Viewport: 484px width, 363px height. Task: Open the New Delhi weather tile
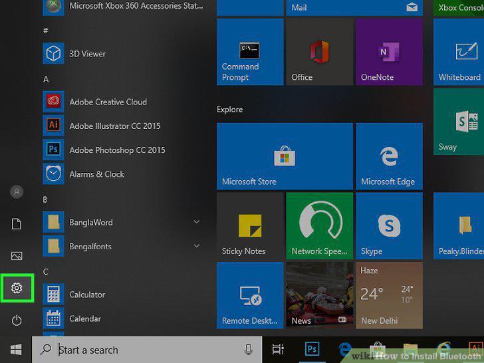point(389,295)
